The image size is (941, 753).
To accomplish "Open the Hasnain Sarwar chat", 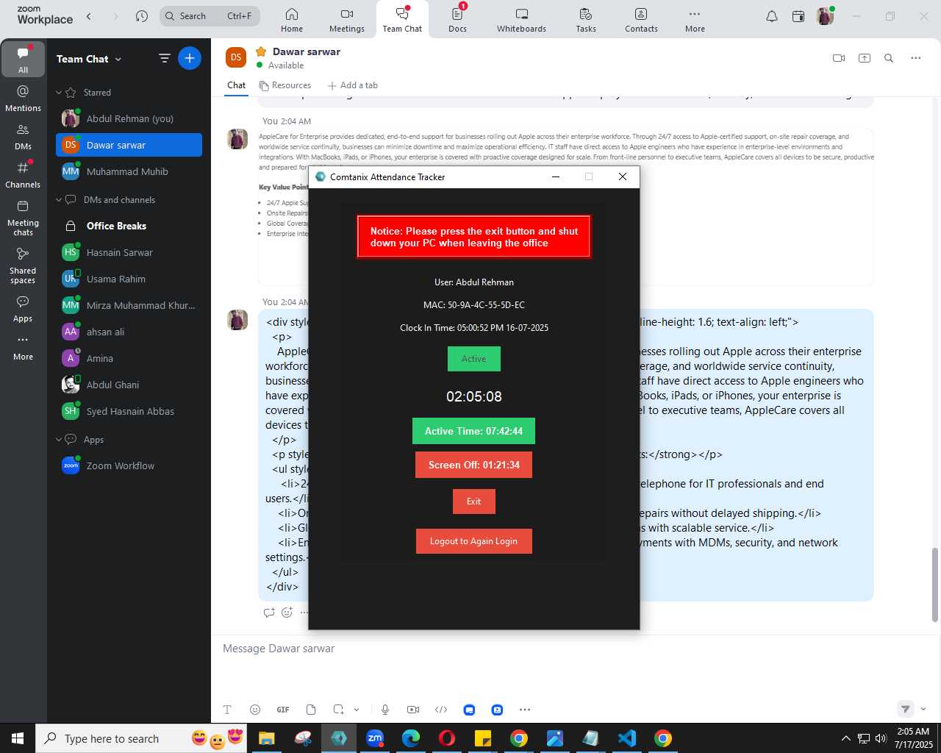I will [129, 252].
